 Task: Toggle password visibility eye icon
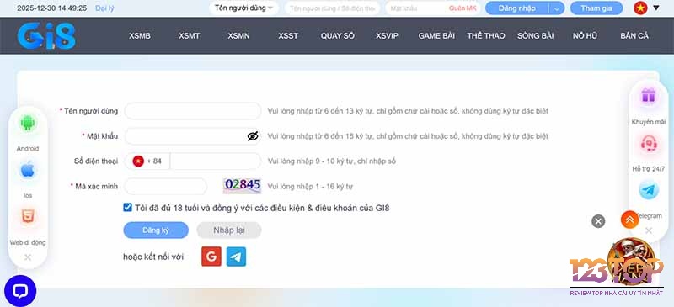pyautogui.click(x=253, y=136)
